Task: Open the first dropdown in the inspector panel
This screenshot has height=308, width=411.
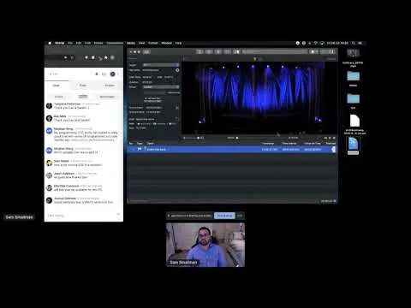Action: [x=161, y=65]
